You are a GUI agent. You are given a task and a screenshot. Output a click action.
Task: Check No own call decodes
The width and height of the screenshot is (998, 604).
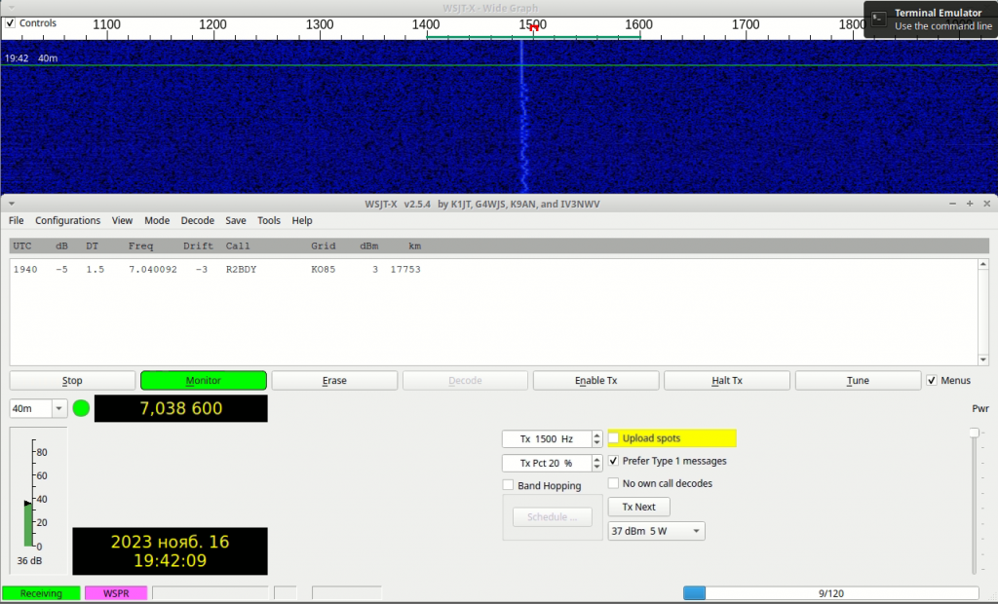point(614,484)
